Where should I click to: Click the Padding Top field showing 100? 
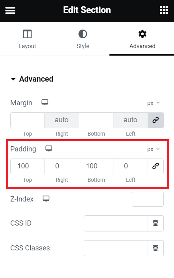point(27,166)
